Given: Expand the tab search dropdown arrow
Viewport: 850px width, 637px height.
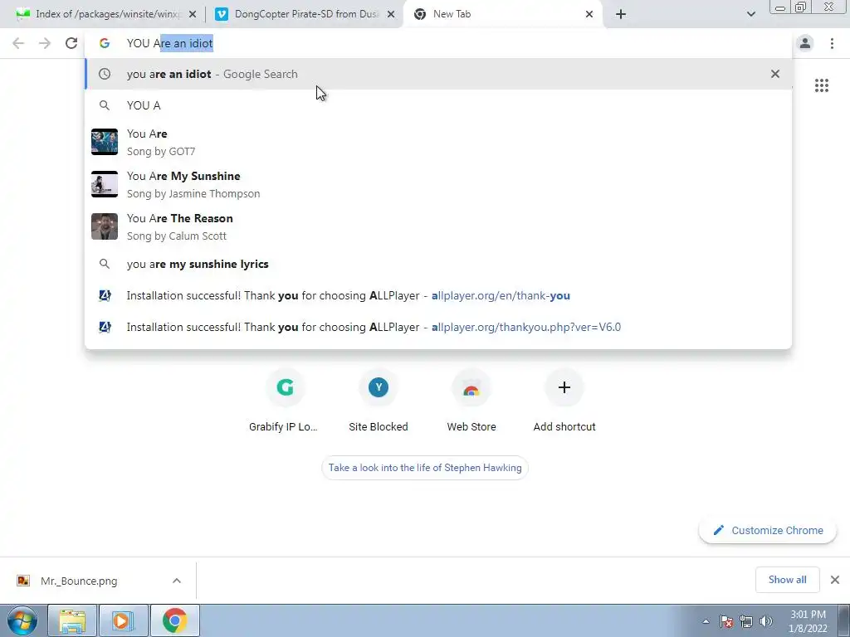Looking at the screenshot, I should 750,14.
